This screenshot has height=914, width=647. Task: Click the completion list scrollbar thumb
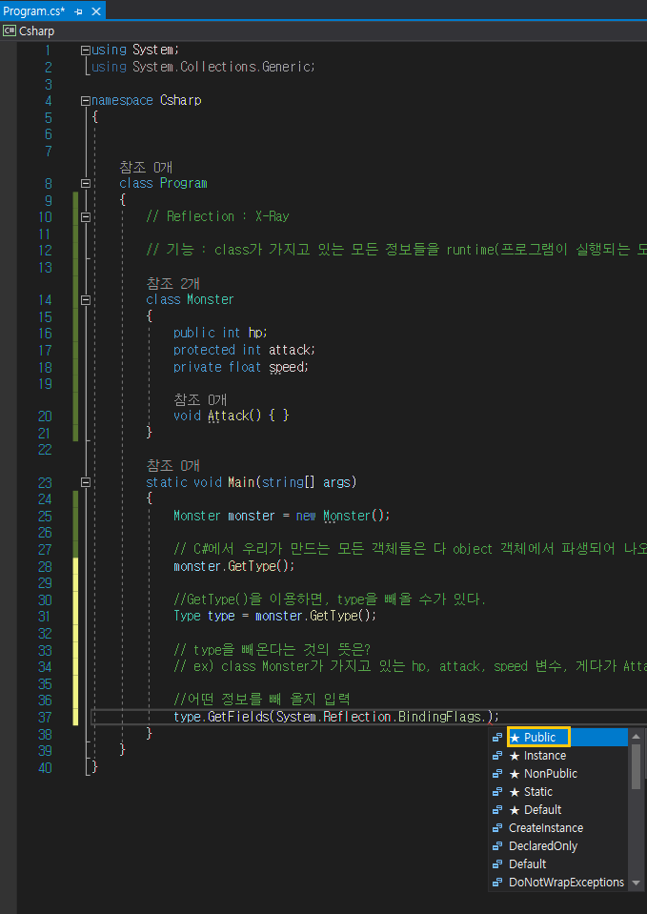tap(636, 765)
